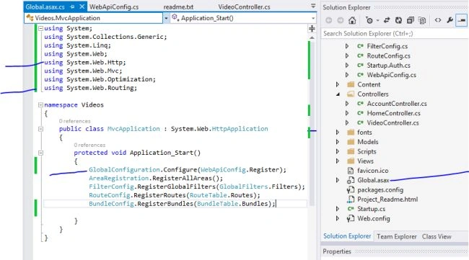Expand the Content folder

pyautogui.click(x=338, y=84)
